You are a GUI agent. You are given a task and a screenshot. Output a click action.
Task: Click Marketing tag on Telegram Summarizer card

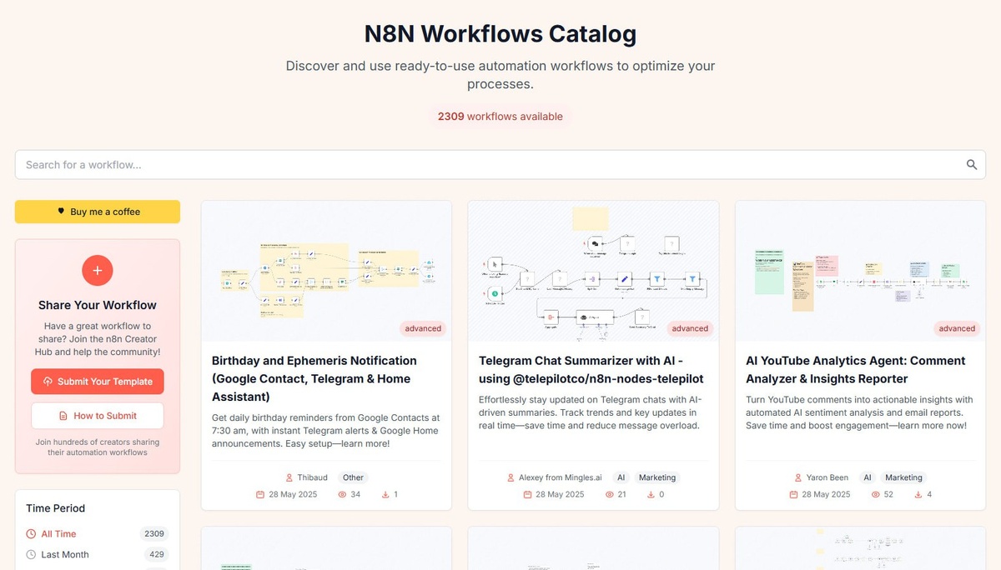[657, 478]
